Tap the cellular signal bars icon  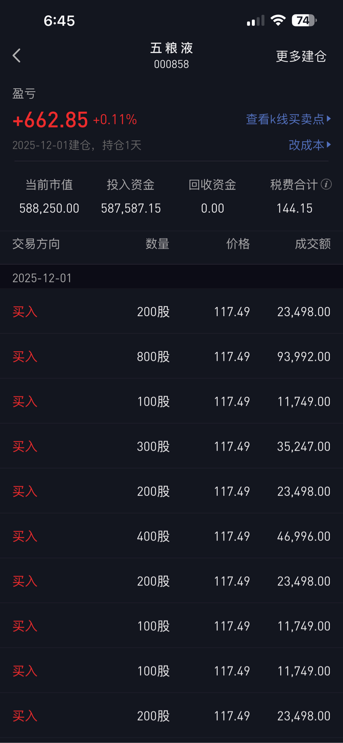(255, 21)
